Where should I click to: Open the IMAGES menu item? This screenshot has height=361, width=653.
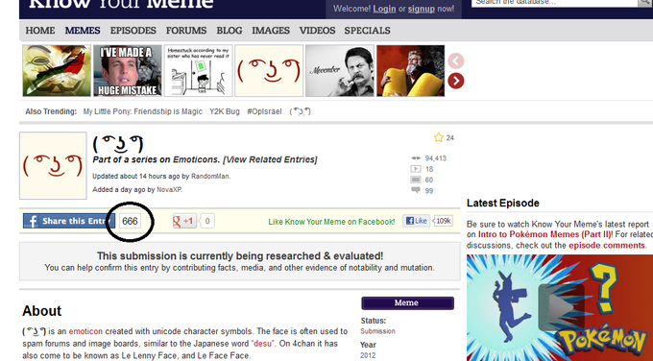point(271,31)
